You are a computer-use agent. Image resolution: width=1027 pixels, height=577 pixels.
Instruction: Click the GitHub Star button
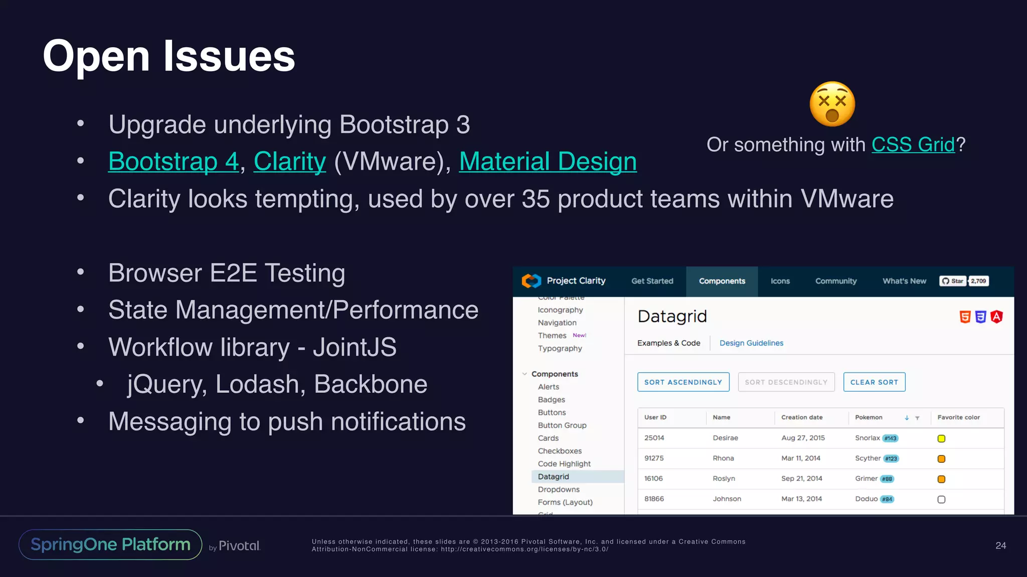(953, 281)
